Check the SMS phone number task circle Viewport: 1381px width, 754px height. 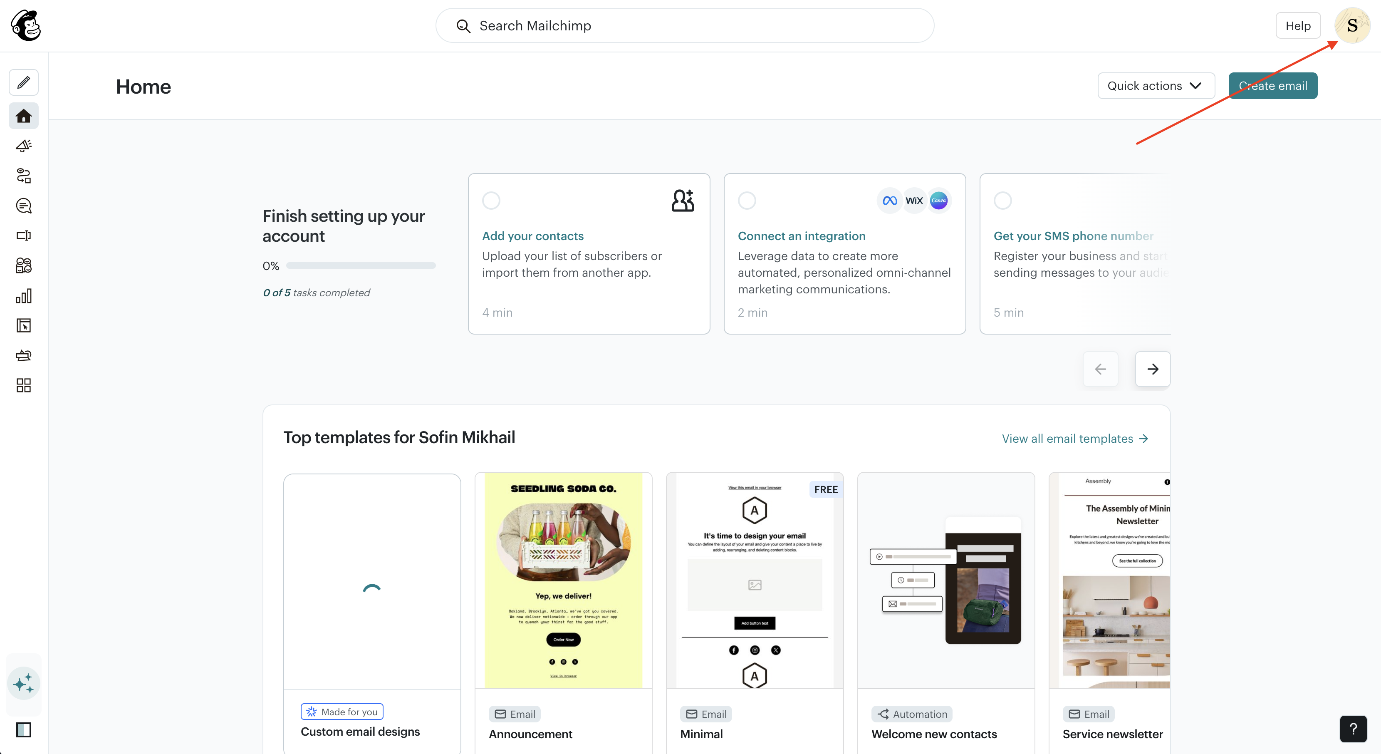tap(1002, 201)
